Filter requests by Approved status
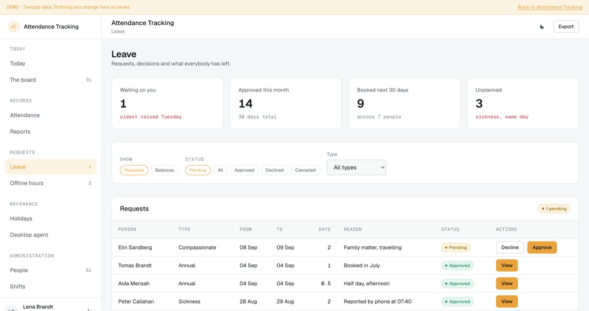Viewport: 589px width, 311px height. coord(244,170)
